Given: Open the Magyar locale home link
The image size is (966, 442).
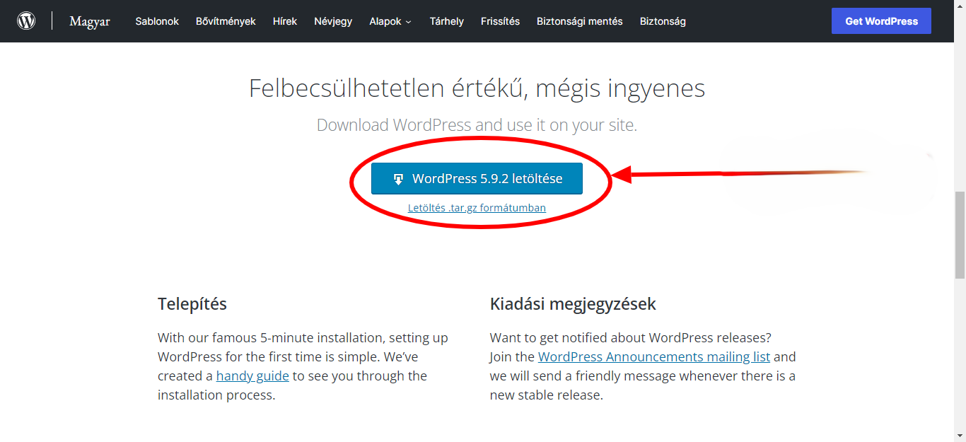Looking at the screenshot, I should coord(90,21).
